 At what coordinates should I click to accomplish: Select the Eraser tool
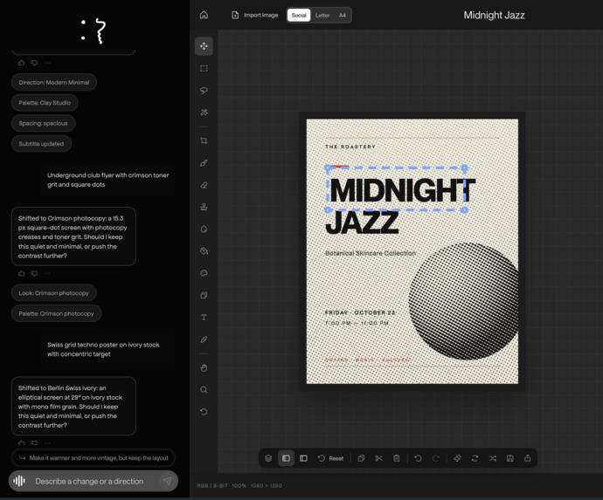coord(204,185)
